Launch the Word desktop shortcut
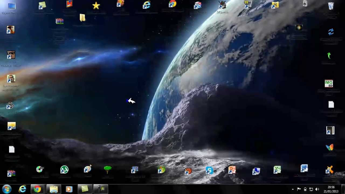Image resolution: width=345 pixels, height=194 pixels. (304, 169)
